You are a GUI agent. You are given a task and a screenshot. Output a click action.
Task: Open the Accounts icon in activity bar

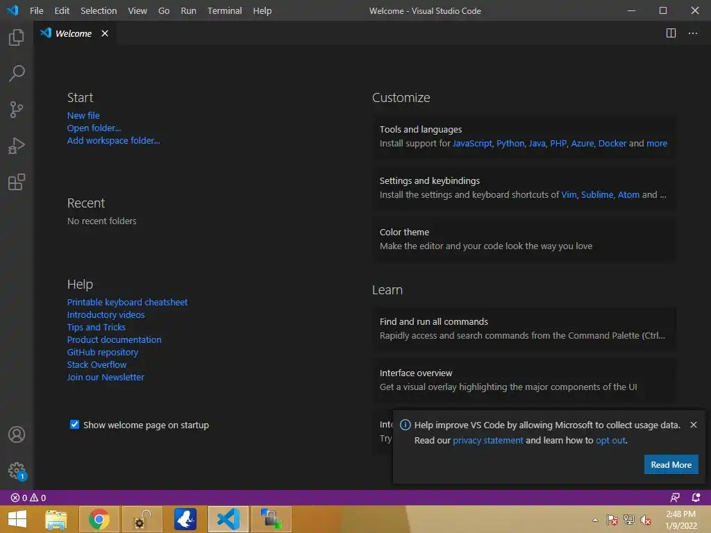click(17, 434)
